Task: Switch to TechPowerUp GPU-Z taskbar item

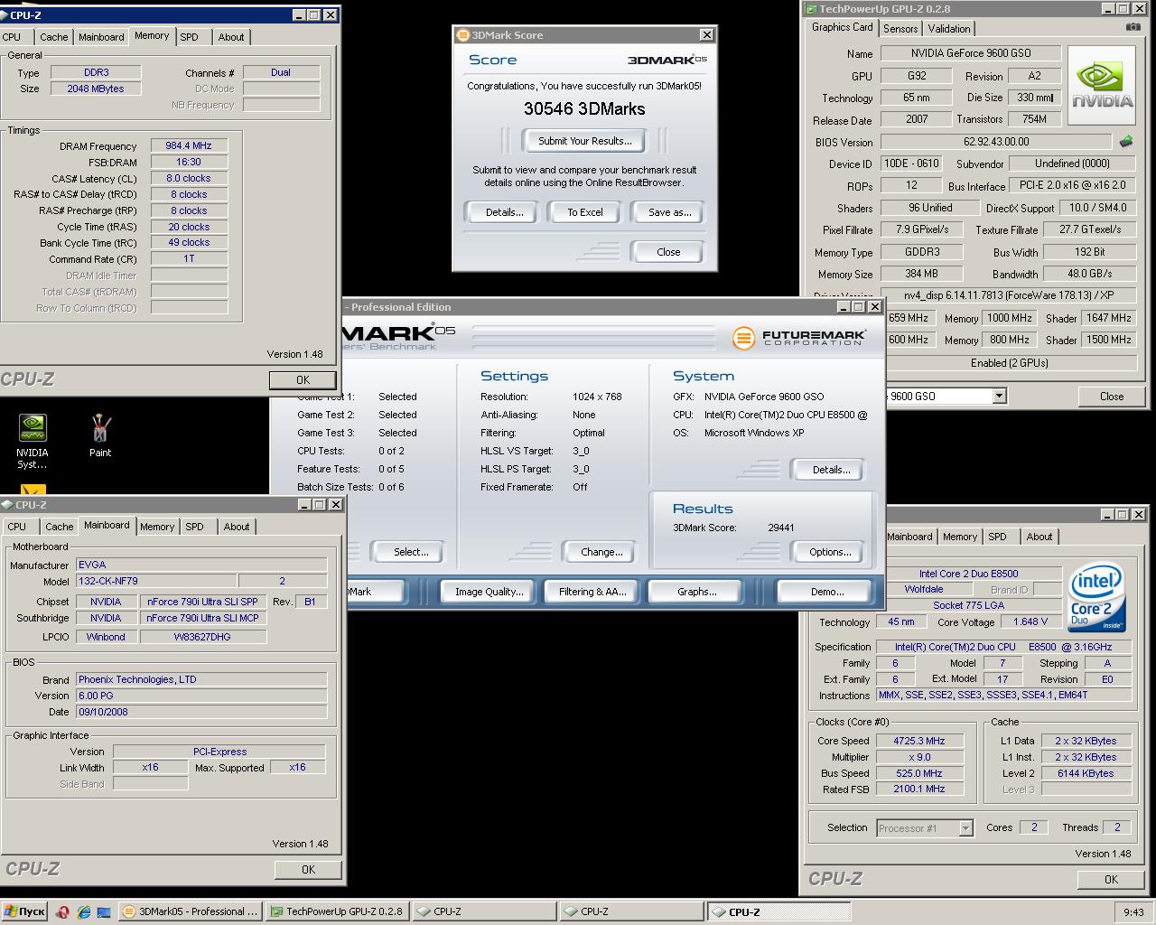Action: click(337, 911)
